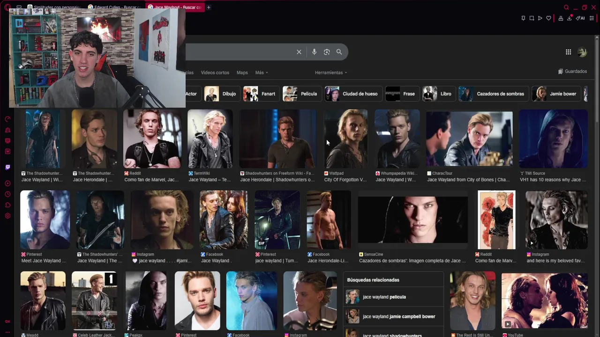This screenshot has width=600, height=337.
Task: Open the downloads icon with red badge
Action: coord(570,18)
